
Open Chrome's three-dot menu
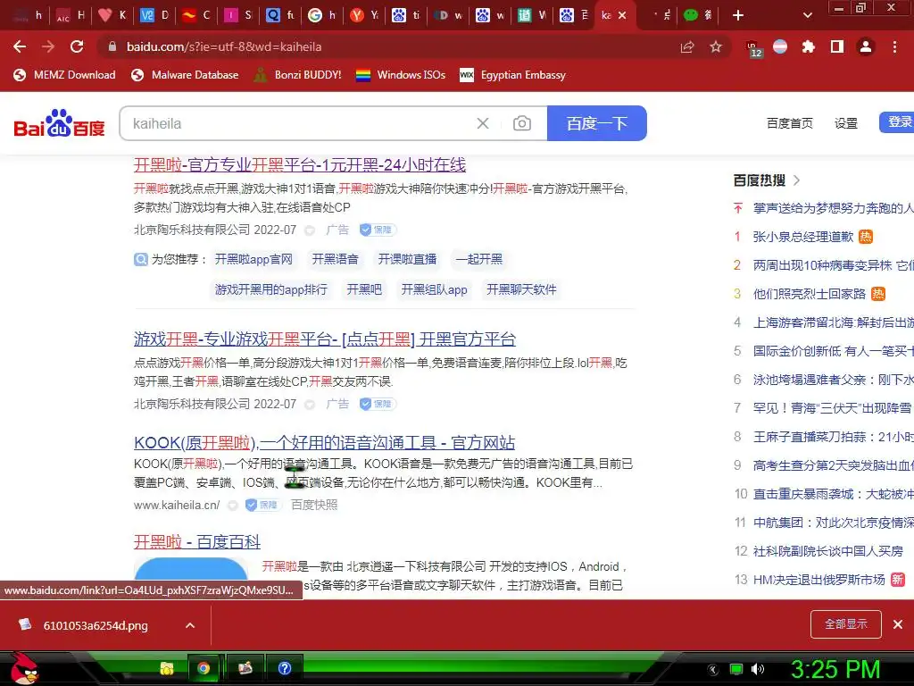[x=894, y=46]
